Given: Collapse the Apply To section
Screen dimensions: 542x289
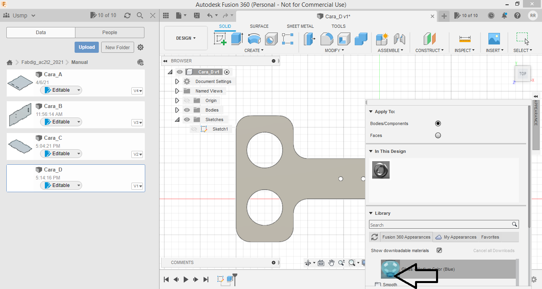Looking at the screenshot, I should (371, 112).
